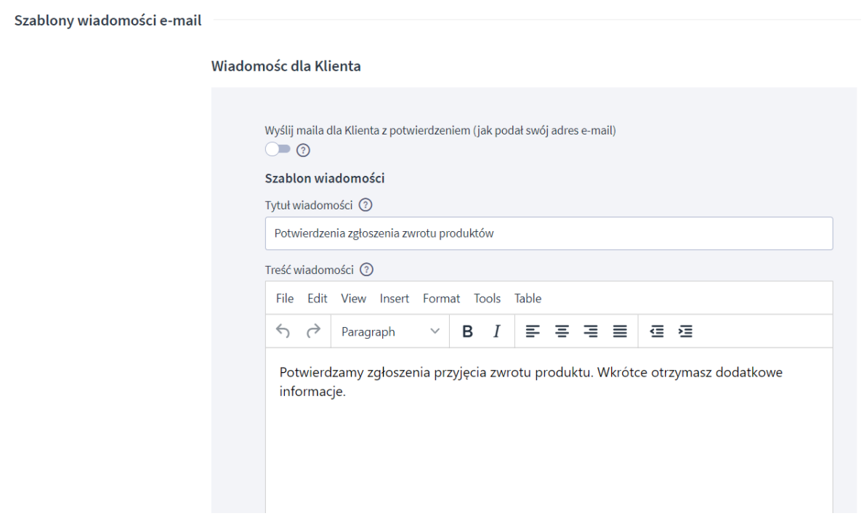The width and height of the screenshot is (864, 516).
Task: Open the Paragraph style dropdown
Action: pos(390,331)
